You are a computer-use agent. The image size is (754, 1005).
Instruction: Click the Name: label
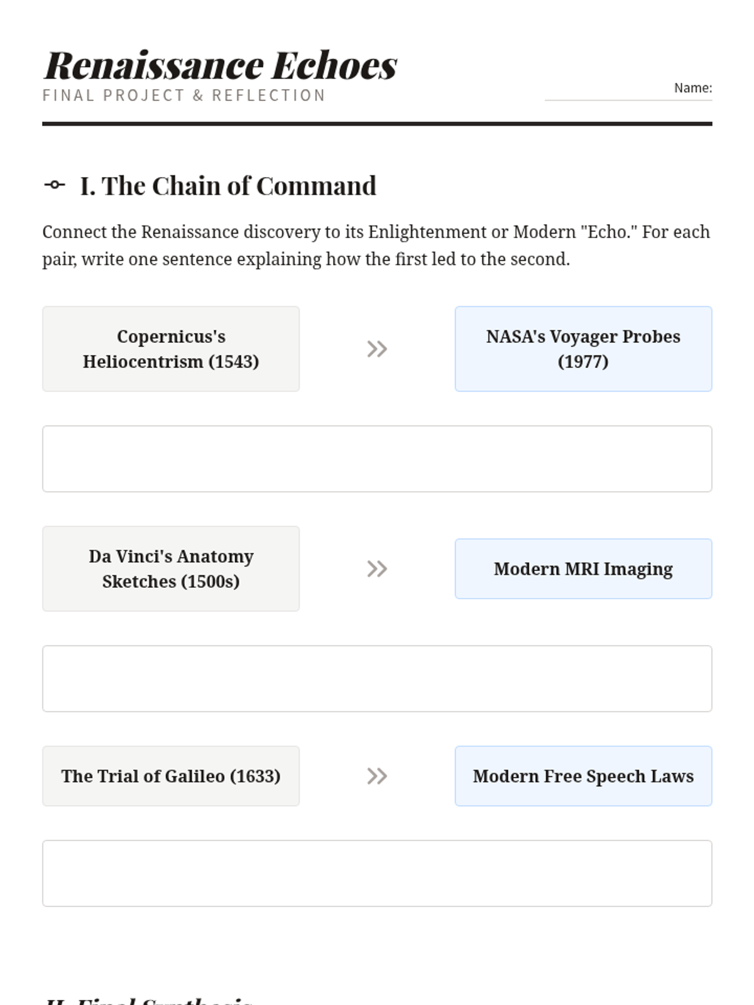point(693,88)
